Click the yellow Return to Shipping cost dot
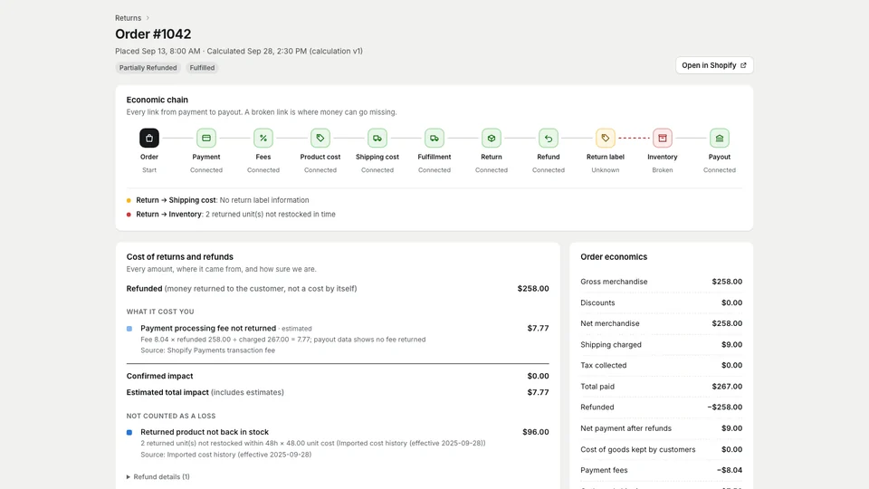 pyautogui.click(x=129, y=200)
